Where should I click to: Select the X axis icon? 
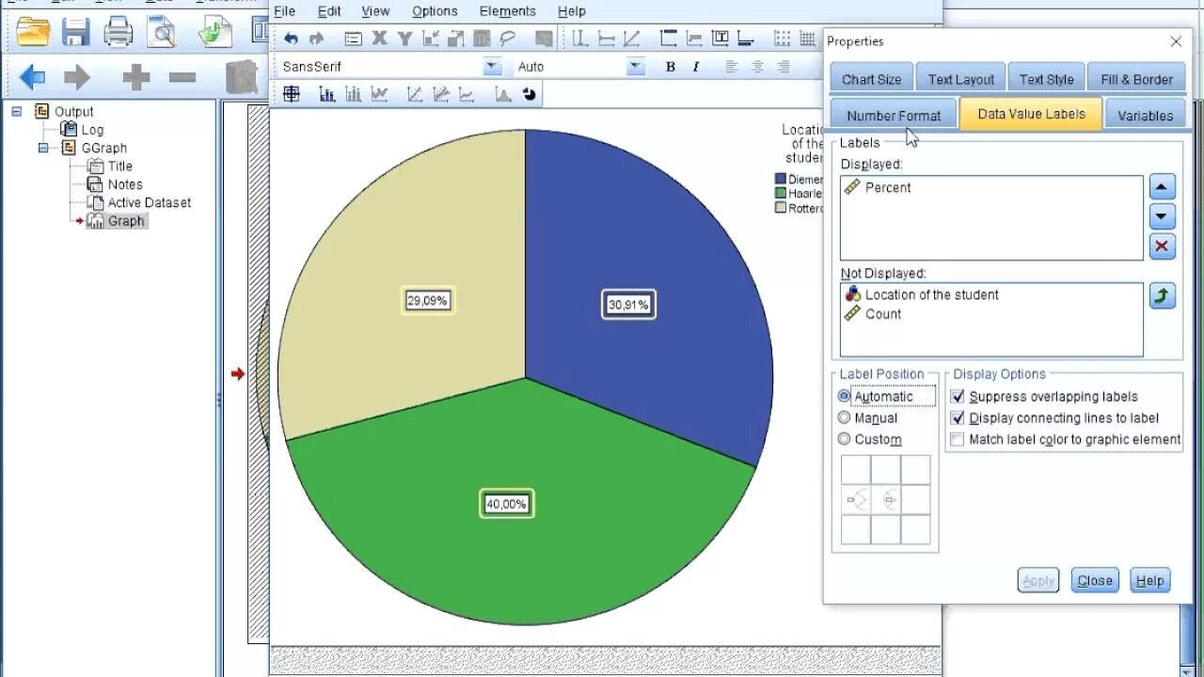(x=380, y=39)
